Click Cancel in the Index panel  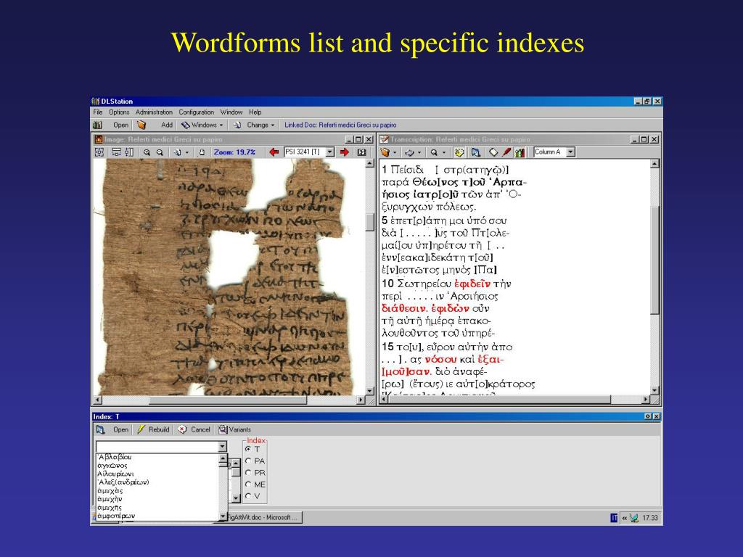(200, 429)
